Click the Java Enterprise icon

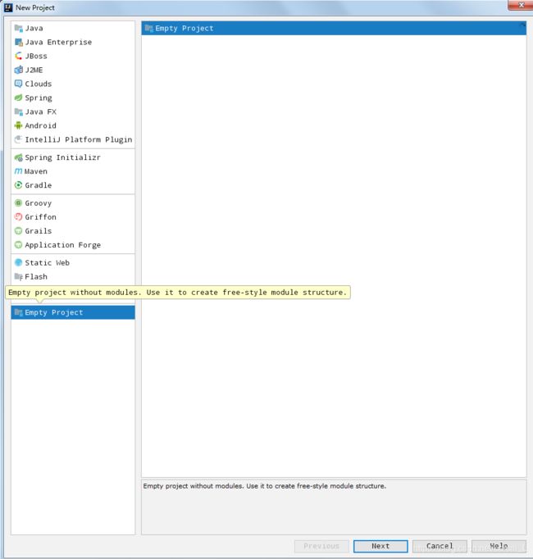point(19,42)
